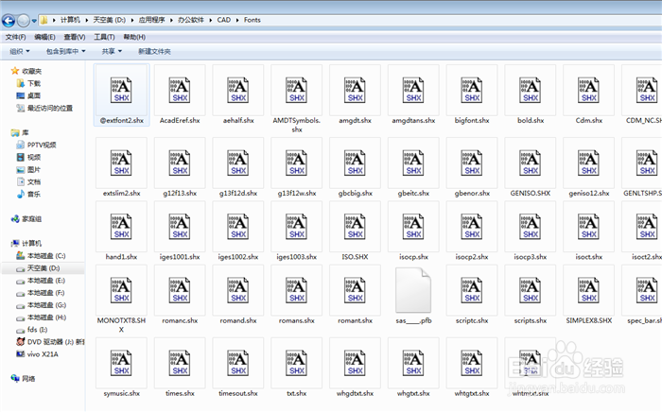This screenshot has width=662, height=412.
Task: Open the 帮助(H) menu
Action: click(x=134, y=37)
